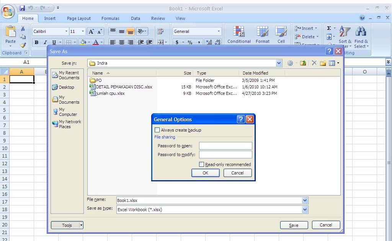392x241 pixels.
Task: Toggle Italic formatting
Action: 45,42
